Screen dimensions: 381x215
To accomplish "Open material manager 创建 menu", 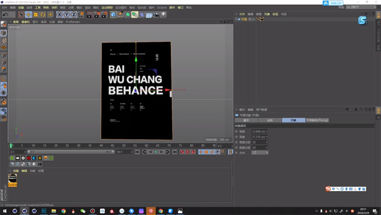I will point(16,171).
